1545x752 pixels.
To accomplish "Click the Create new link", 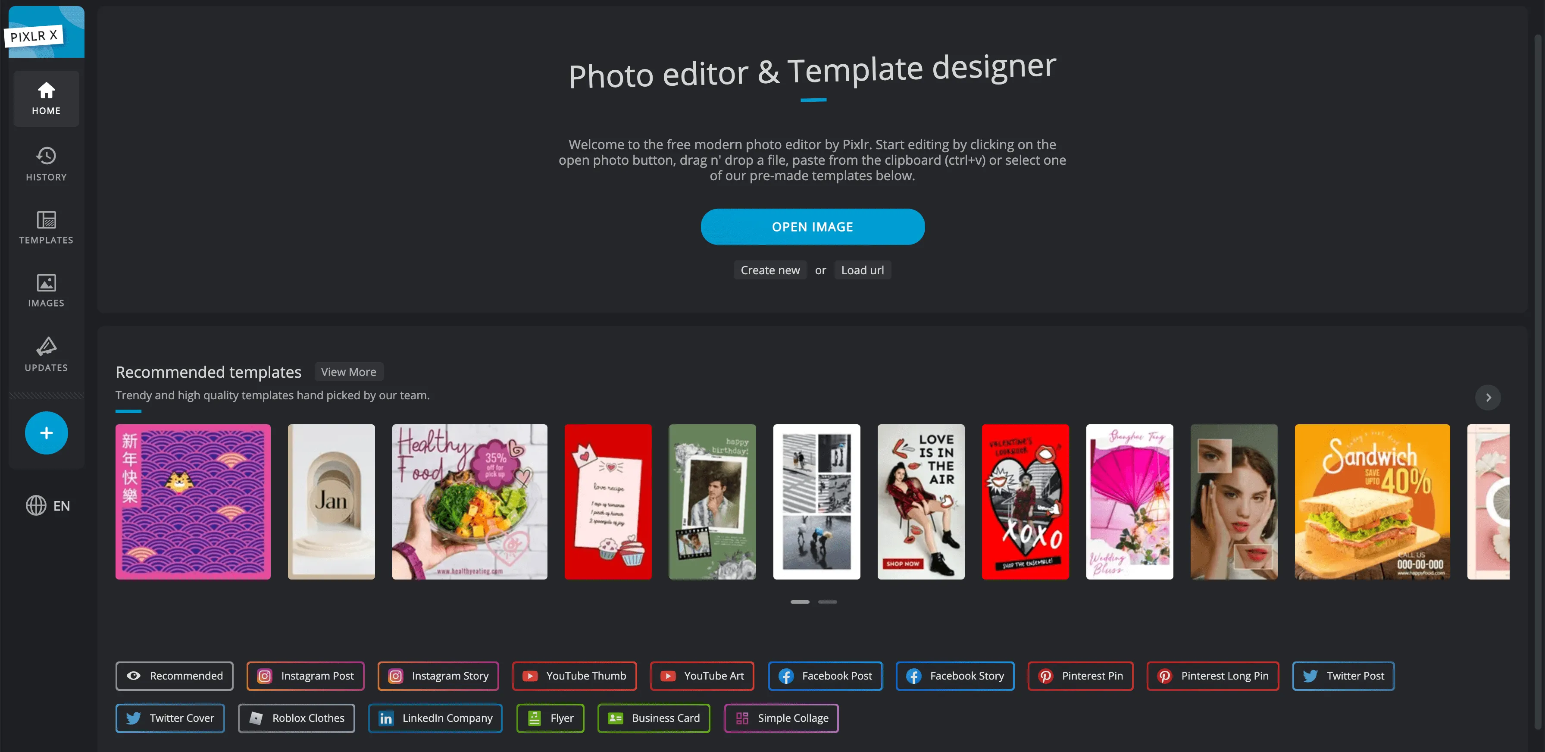I will (x=769, y=269).
